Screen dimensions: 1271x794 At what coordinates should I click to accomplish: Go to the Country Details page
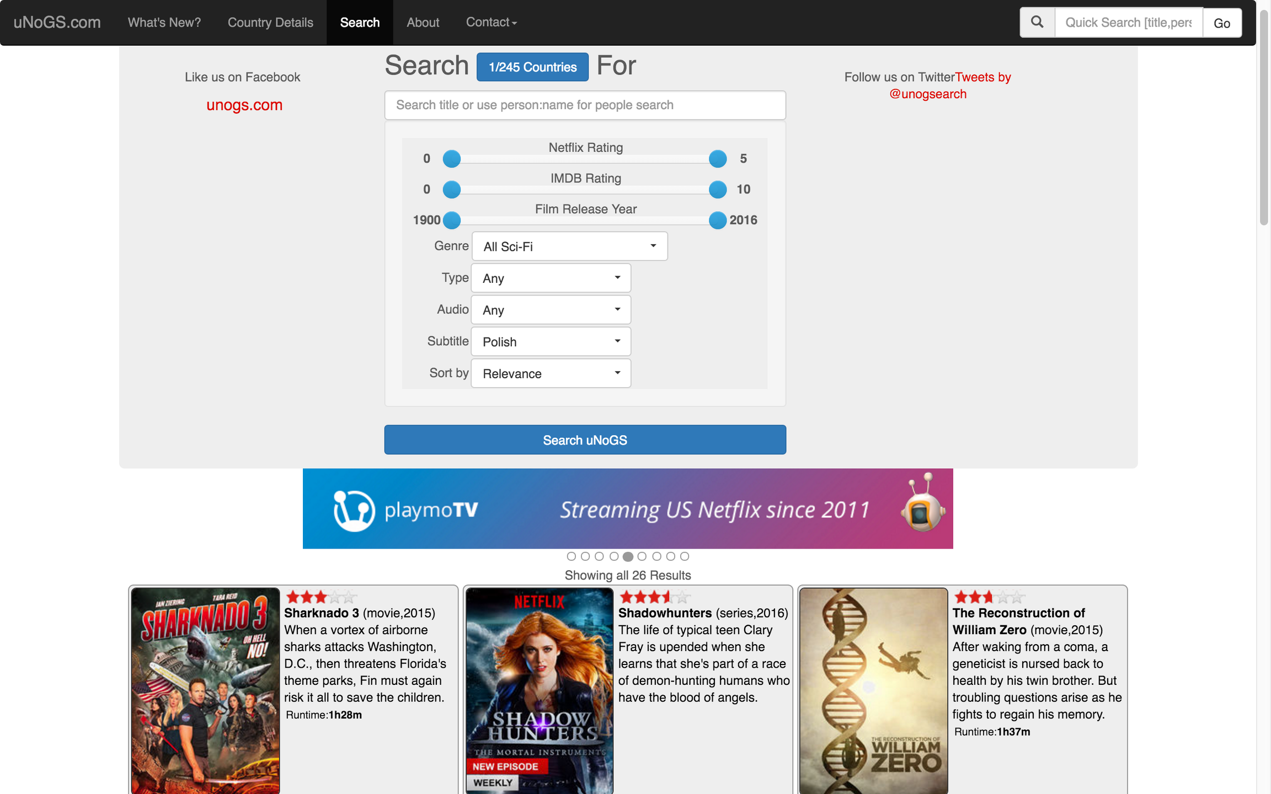[270, 23]
